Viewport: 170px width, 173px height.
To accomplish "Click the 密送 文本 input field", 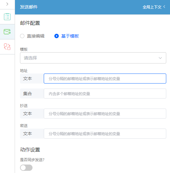I will pos(105,134).
